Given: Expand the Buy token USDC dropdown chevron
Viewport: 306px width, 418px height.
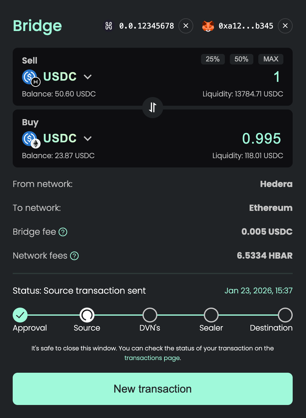Looking at the screenshot, I should [88, 139].
